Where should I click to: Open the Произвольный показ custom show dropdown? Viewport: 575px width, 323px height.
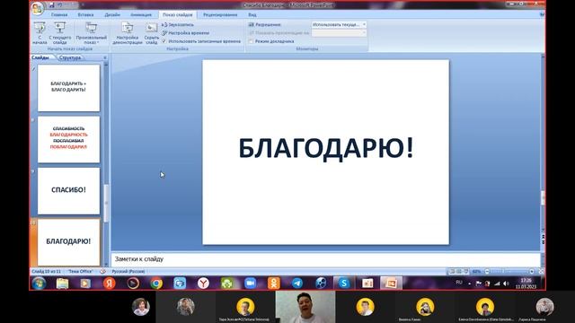point(91,33)
